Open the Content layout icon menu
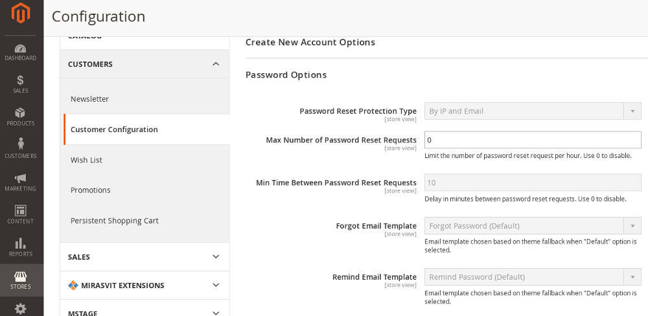Screen dimensions: 648x316 click(x=21, y=215)
